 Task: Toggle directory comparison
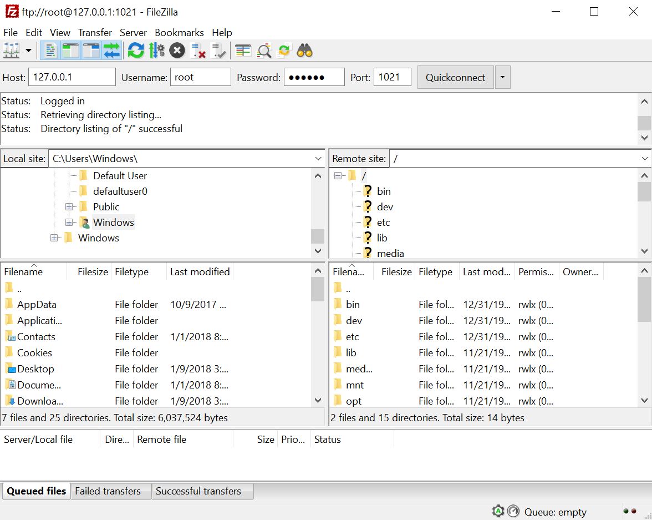(264, 51)
